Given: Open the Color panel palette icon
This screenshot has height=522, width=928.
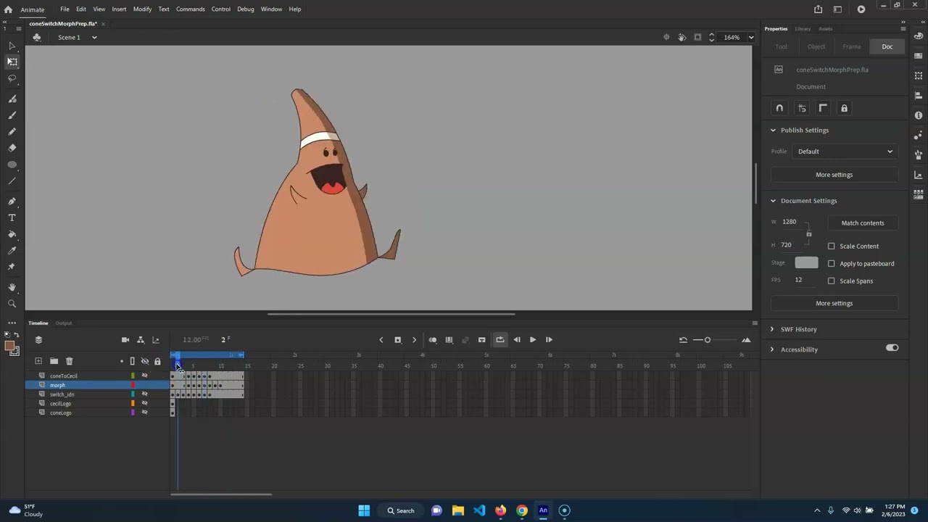Looking at the screenshot, I should pyautogui.click(x=919, y=37).
